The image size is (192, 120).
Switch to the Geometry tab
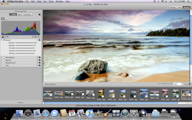point(28,15)
